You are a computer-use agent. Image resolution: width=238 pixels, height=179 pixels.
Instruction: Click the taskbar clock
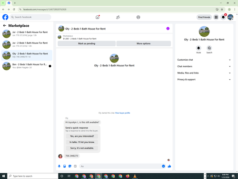(225, 176)
